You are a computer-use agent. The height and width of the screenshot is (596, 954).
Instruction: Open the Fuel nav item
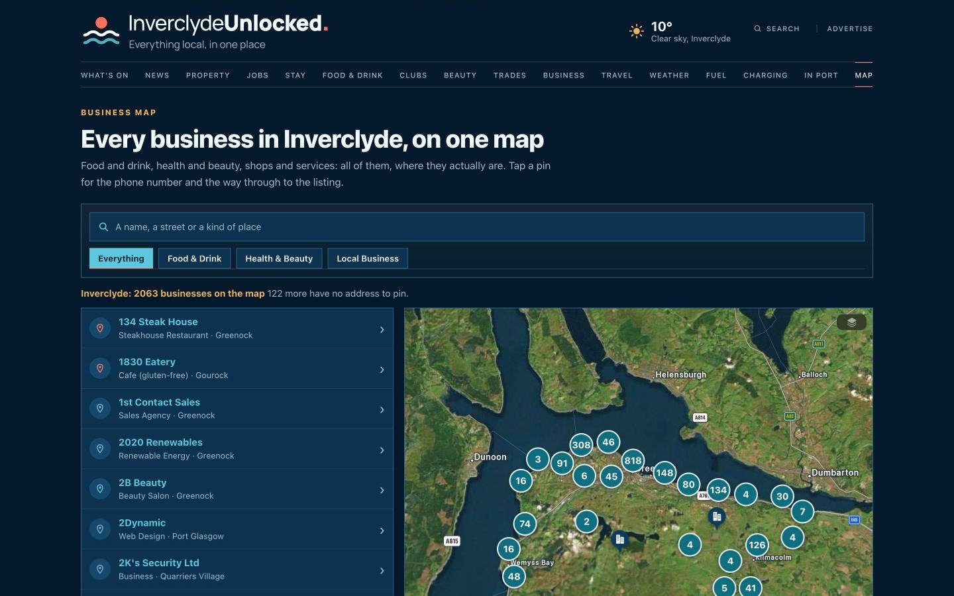click(716, 75)
